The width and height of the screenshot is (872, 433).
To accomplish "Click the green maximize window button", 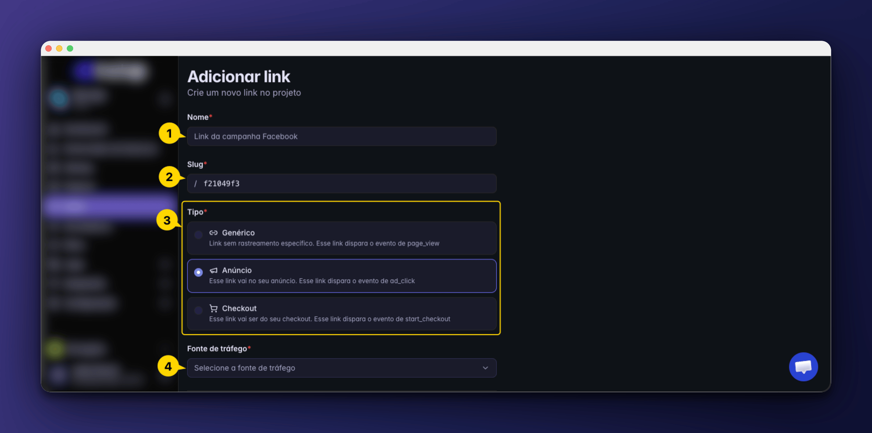I will click(70, 48).
